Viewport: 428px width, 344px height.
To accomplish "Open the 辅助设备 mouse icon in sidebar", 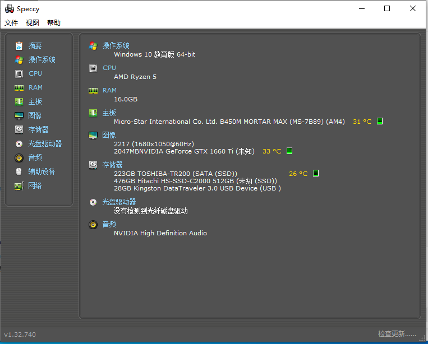I will [x=19, y=171].
